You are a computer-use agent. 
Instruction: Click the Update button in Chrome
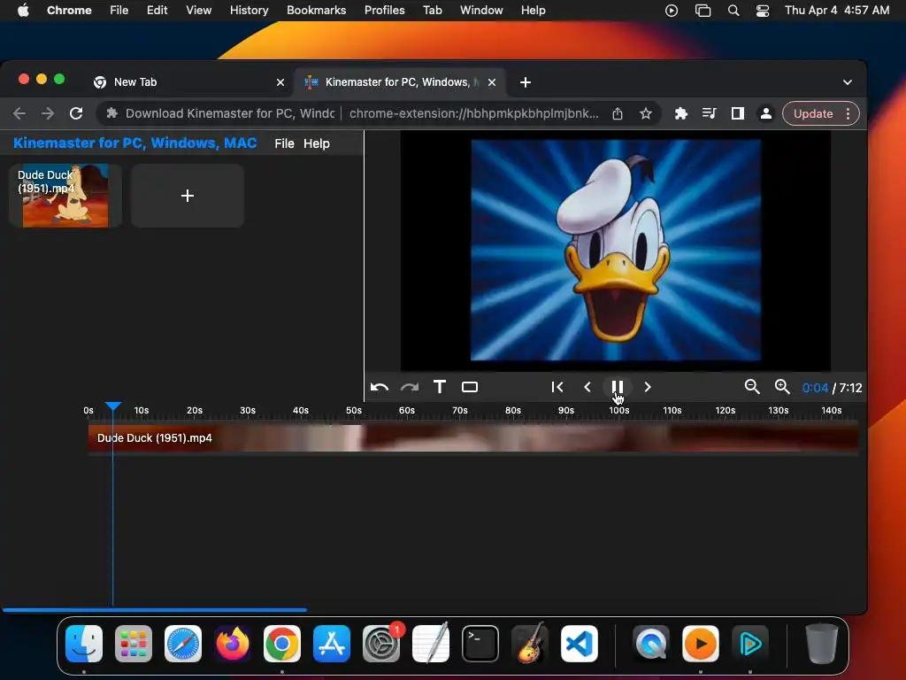[813, 113]
